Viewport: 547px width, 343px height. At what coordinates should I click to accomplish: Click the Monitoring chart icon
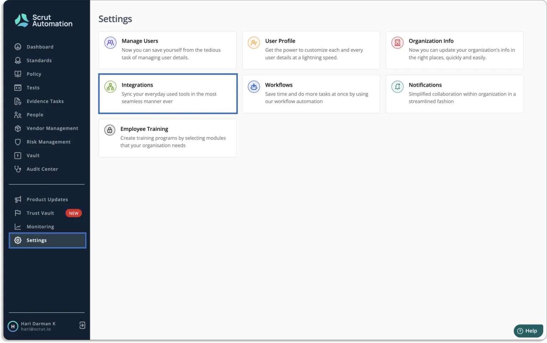[x=18, y=227]
